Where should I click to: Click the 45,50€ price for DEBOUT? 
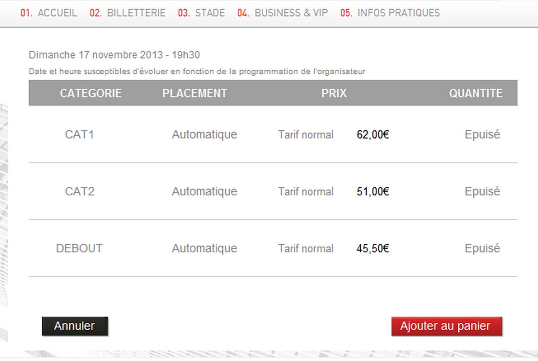pyautogui.click(x=373, y=248)
